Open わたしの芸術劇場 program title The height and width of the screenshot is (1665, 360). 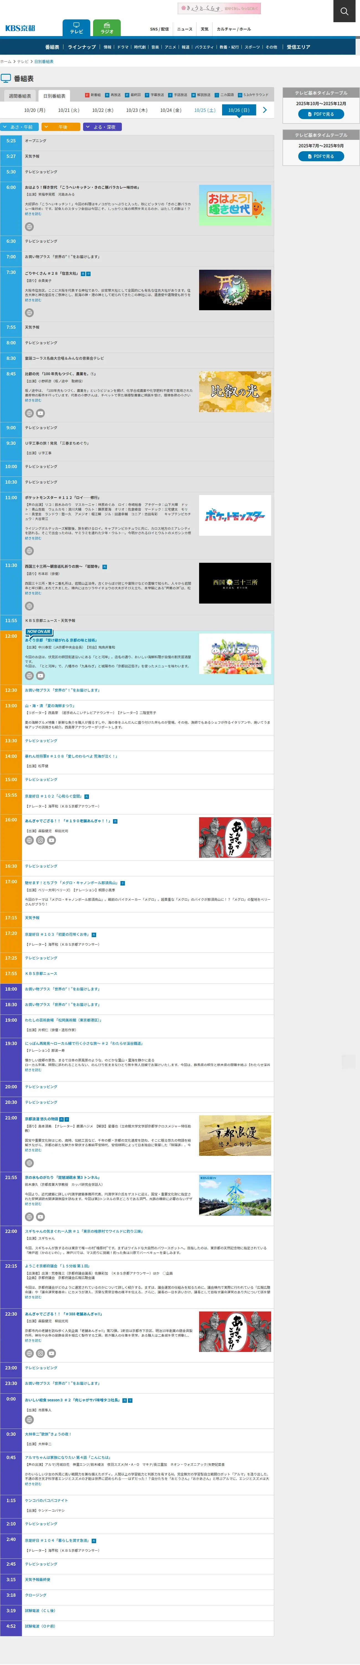[63, 1020]
